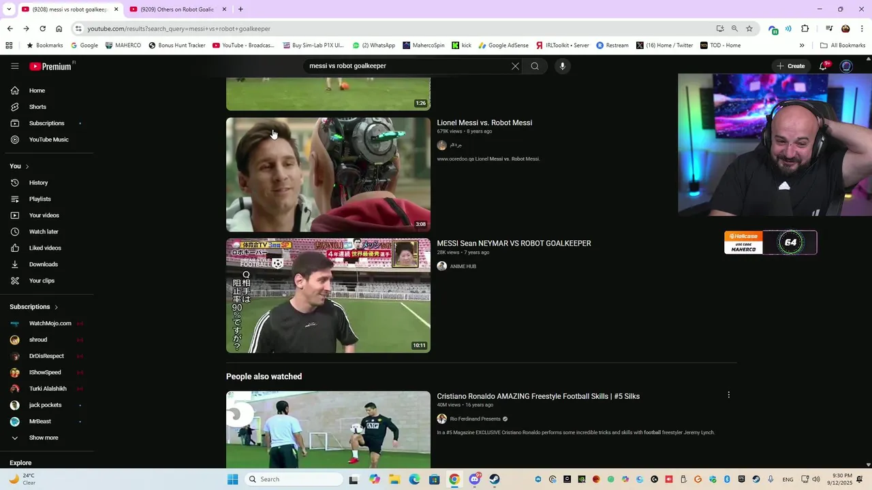The width and height of the screenshot is (872, 490).
Task: Open the Create menu
Action: coord(790,66)
